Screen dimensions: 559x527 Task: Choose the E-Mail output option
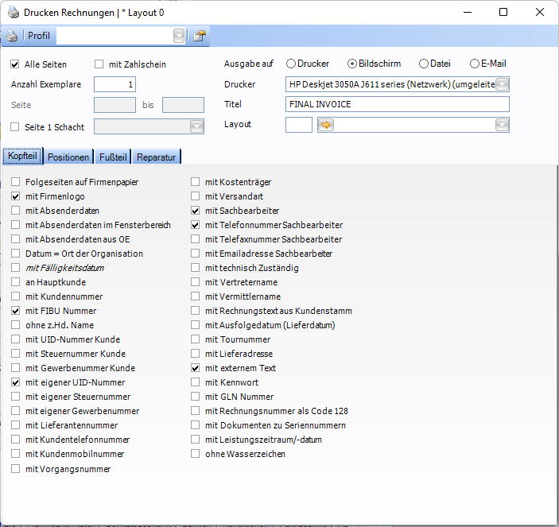pos(475,64)
